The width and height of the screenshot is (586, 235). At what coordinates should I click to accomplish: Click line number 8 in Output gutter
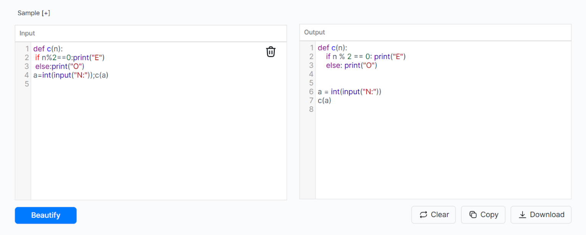[311, 109]
